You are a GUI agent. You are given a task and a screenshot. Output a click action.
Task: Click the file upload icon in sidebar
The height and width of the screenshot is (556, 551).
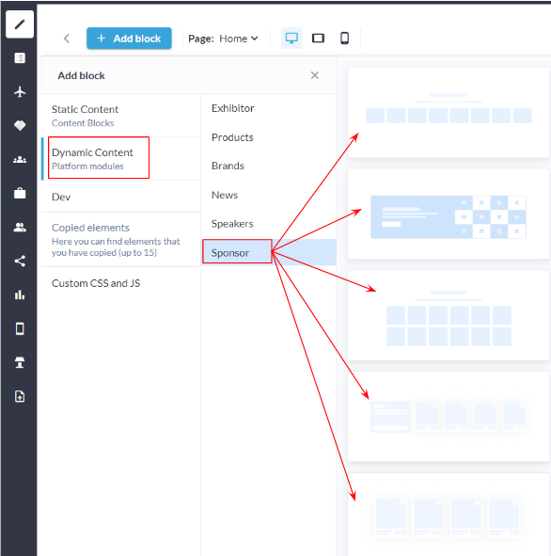coord(20,396)
